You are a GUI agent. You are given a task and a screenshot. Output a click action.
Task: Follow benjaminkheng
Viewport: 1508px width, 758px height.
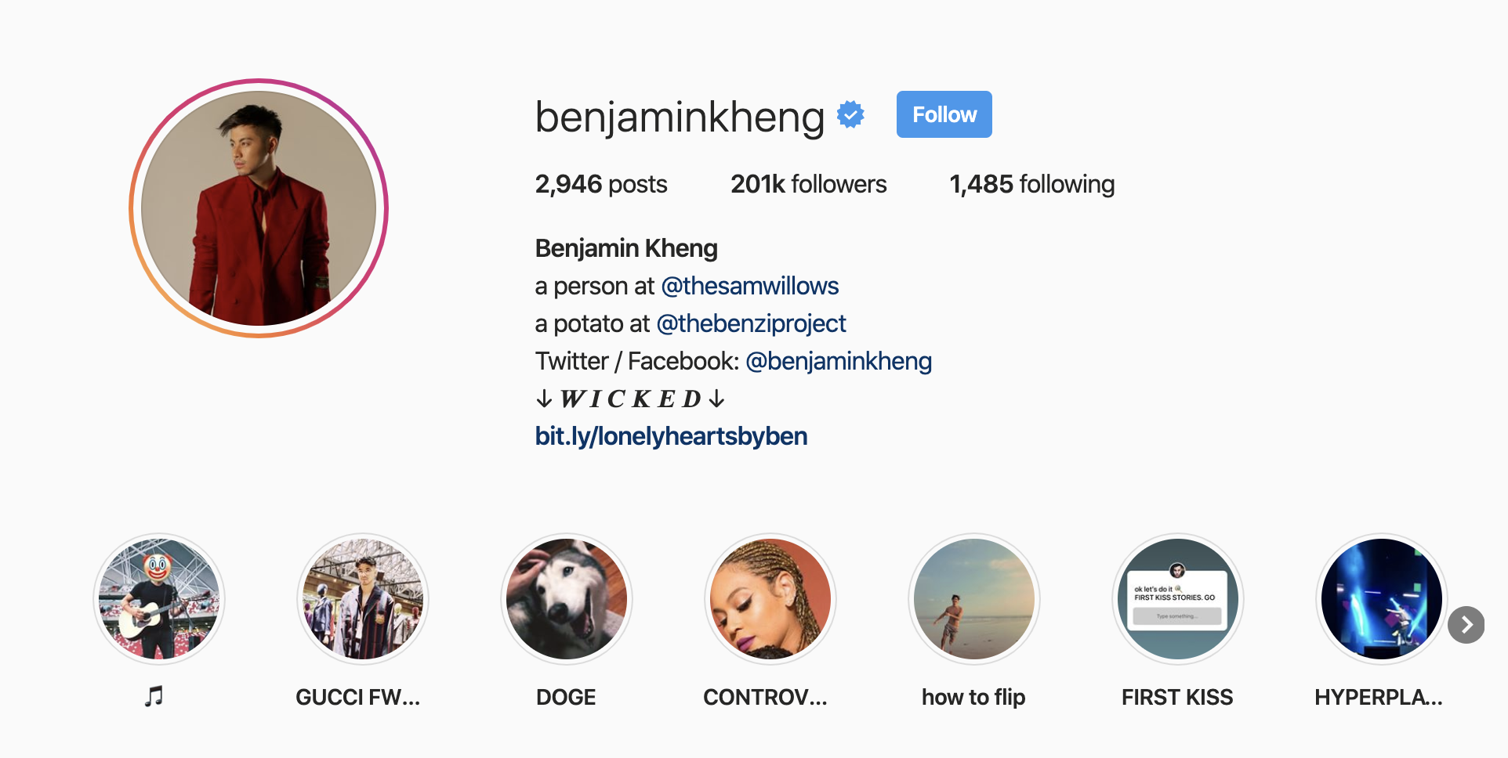[944, 114]
